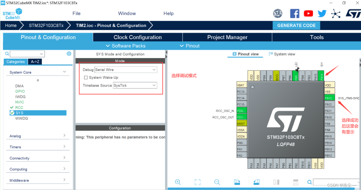Zoom in on the pinout view
This screenshot has width=361, height=190.
(x=178, y=182)
